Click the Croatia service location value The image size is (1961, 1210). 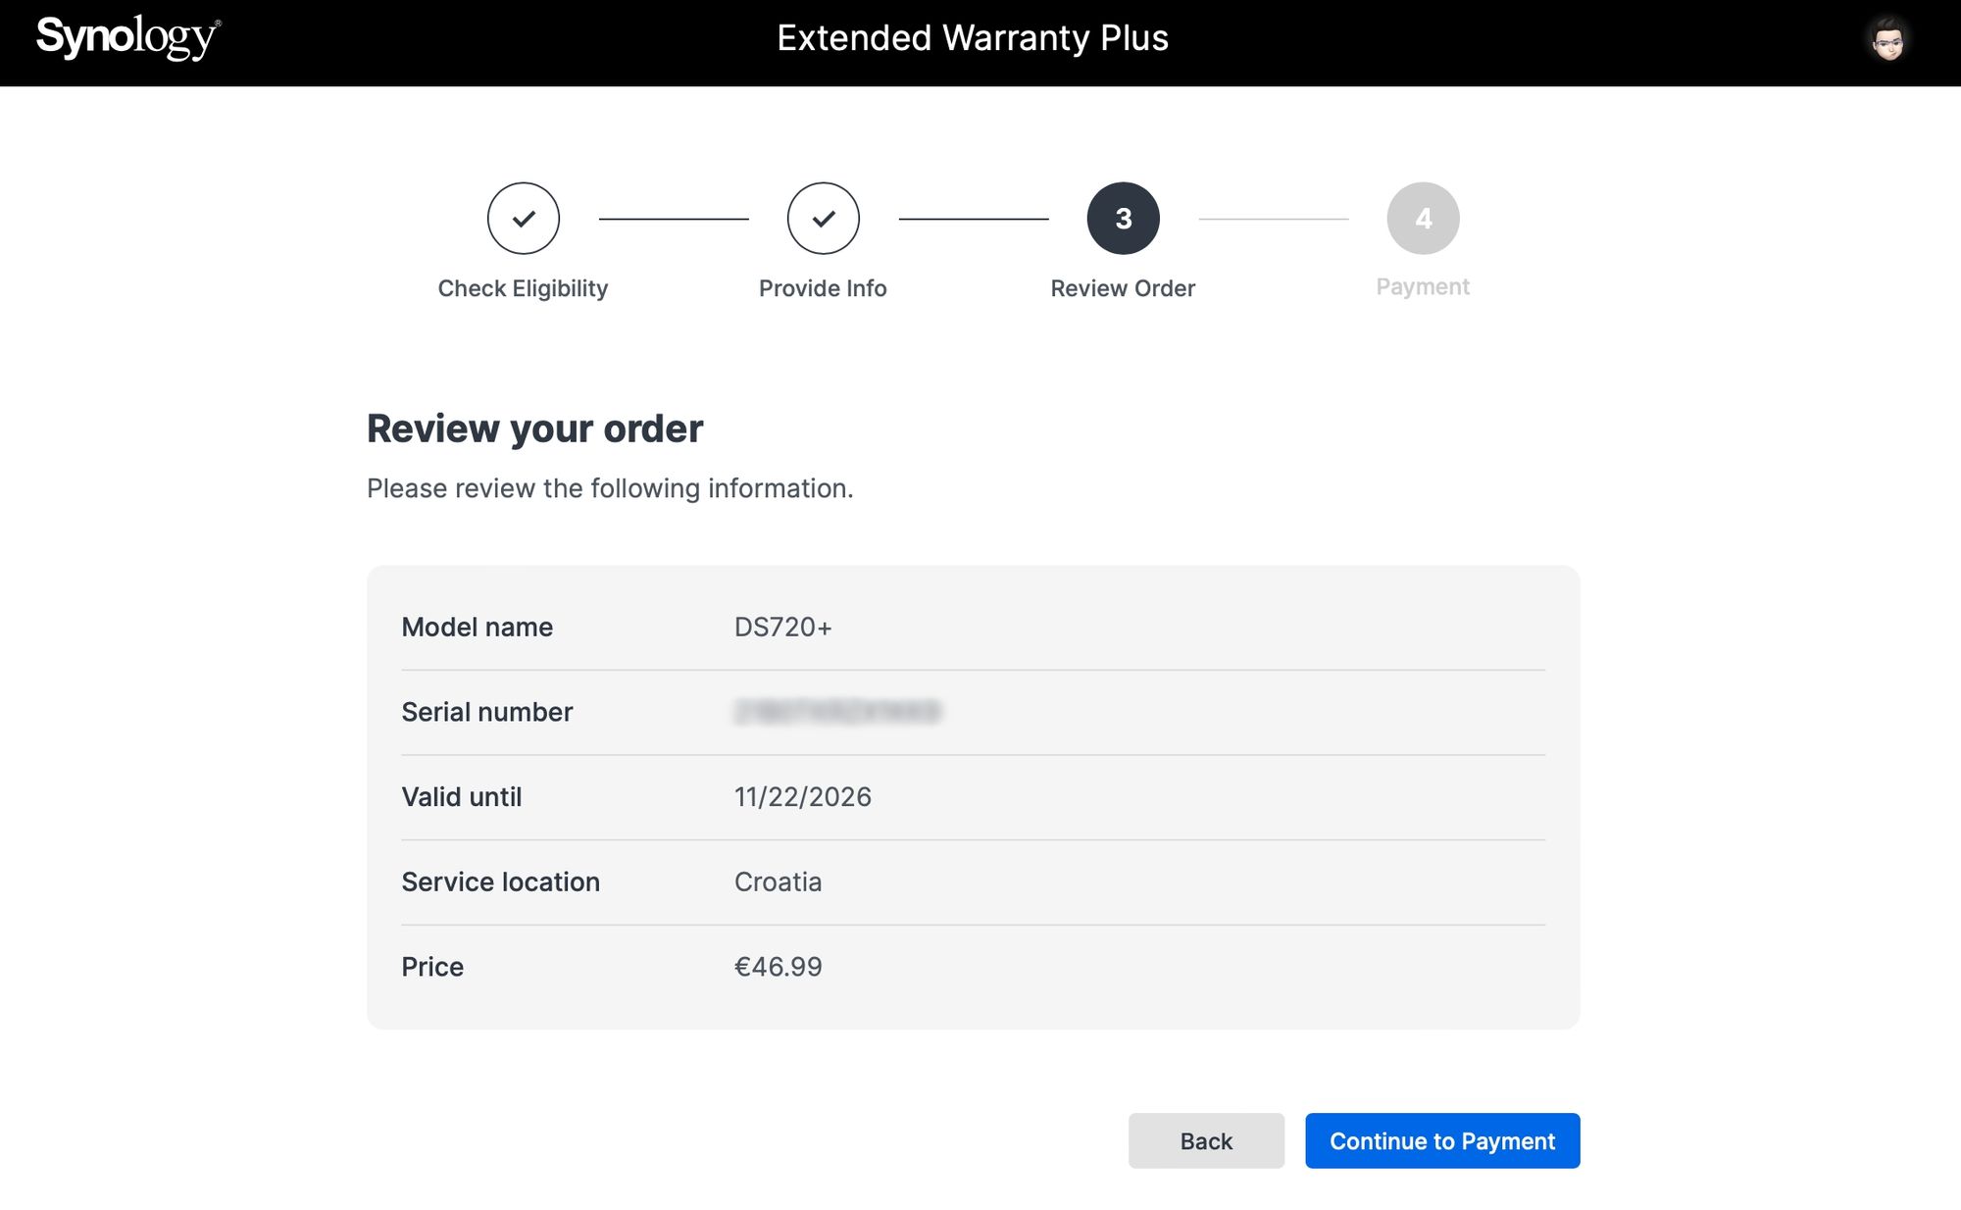(779, 882)
